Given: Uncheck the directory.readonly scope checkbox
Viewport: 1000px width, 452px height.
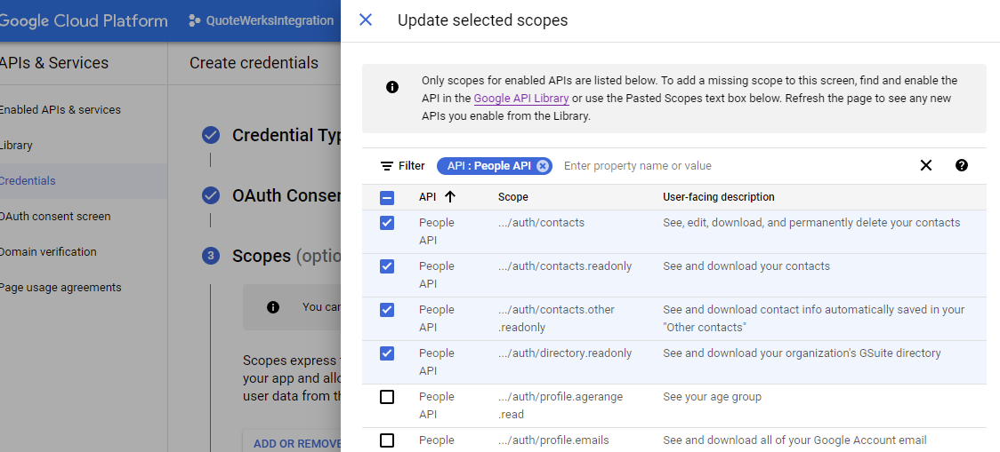Looking at the screenshot, I should point(387,353).
